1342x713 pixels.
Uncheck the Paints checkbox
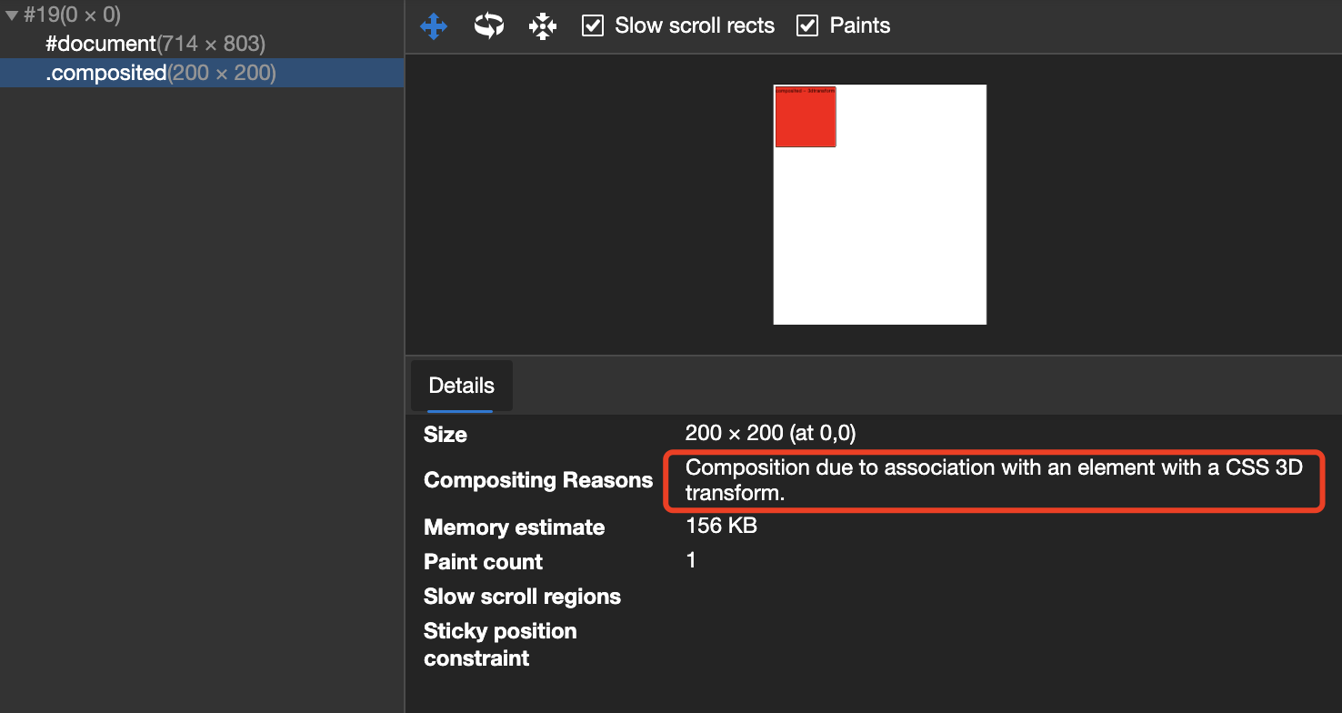(x=807, y=25)
